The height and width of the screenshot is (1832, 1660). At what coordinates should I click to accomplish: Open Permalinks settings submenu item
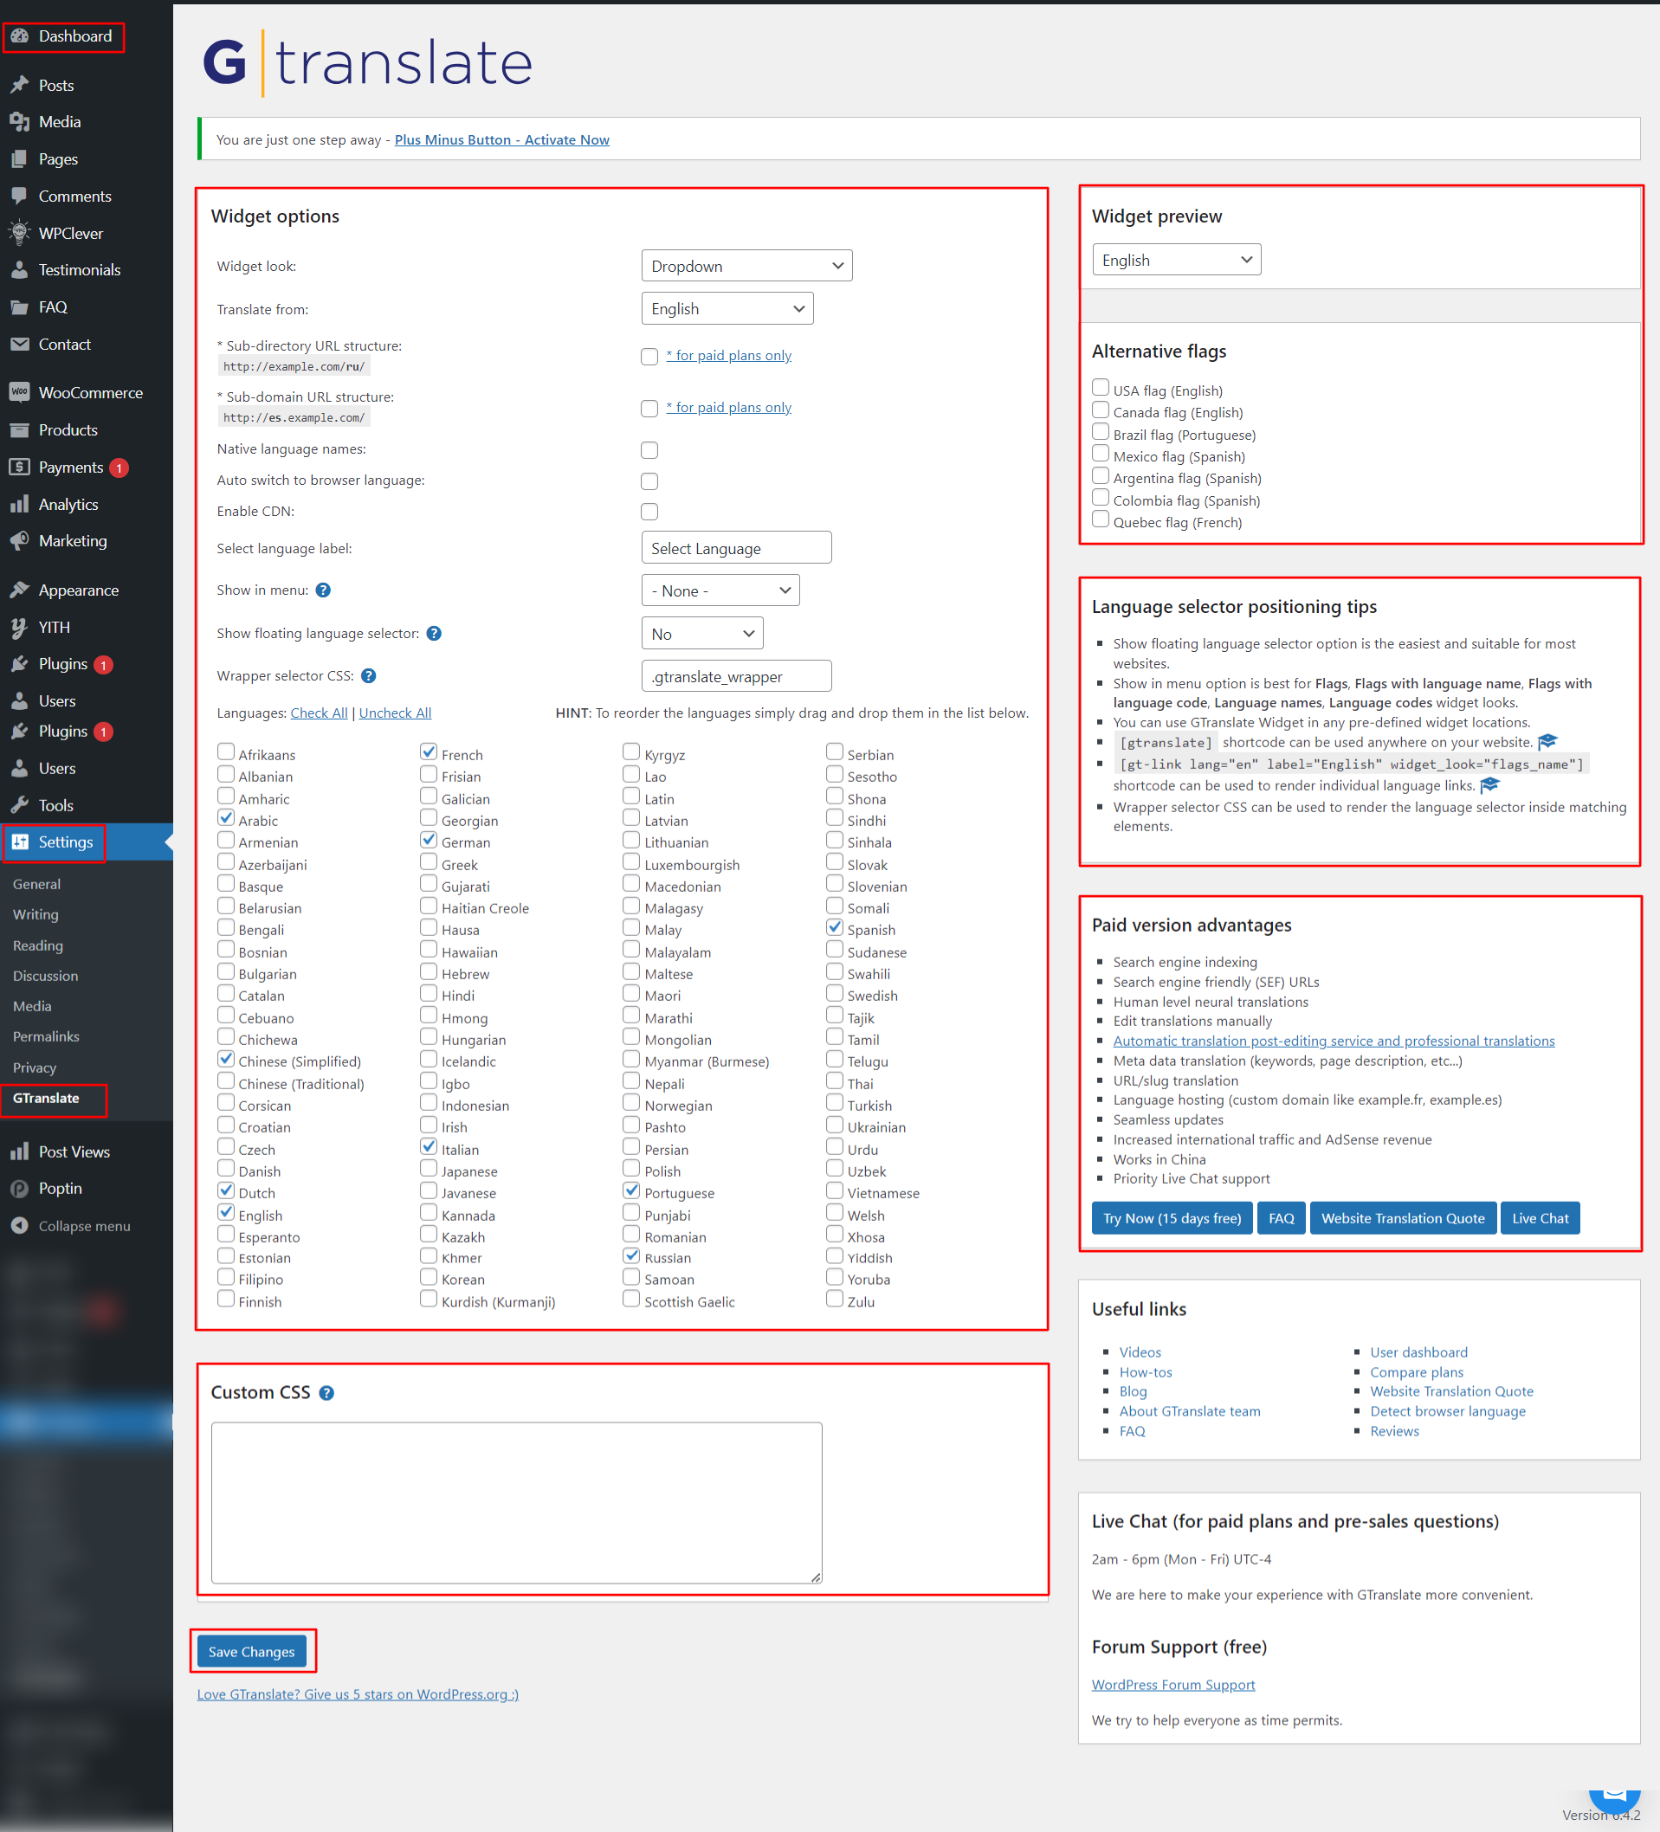pyautogui.click(x=45, y=1036)
